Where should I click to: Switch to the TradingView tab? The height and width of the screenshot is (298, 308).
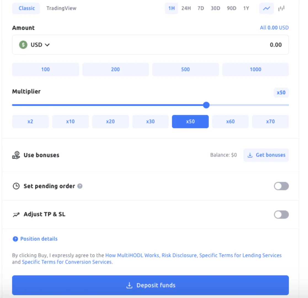[61, 8]
